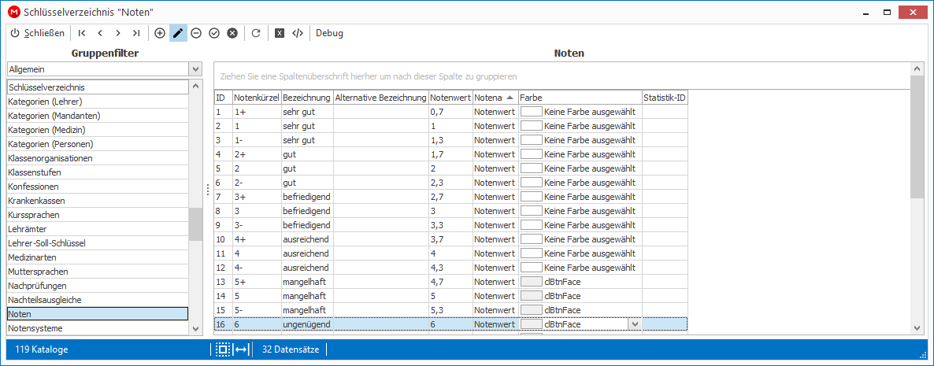Click Notenwert cell 2,7 in row 7

coord(450,197)
